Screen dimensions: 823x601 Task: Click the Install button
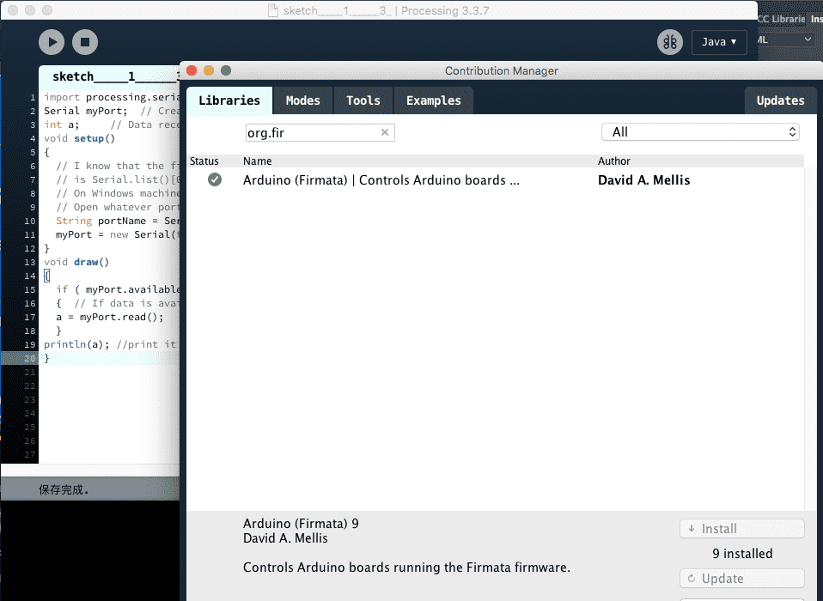(741, 529)
